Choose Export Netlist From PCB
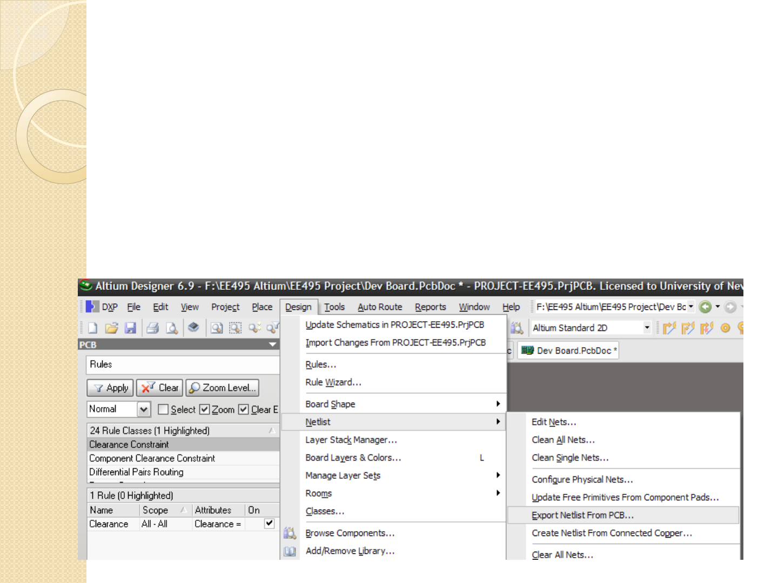Image resolution: width=778 pixels, height=583 pixels. tap(623, 515)
